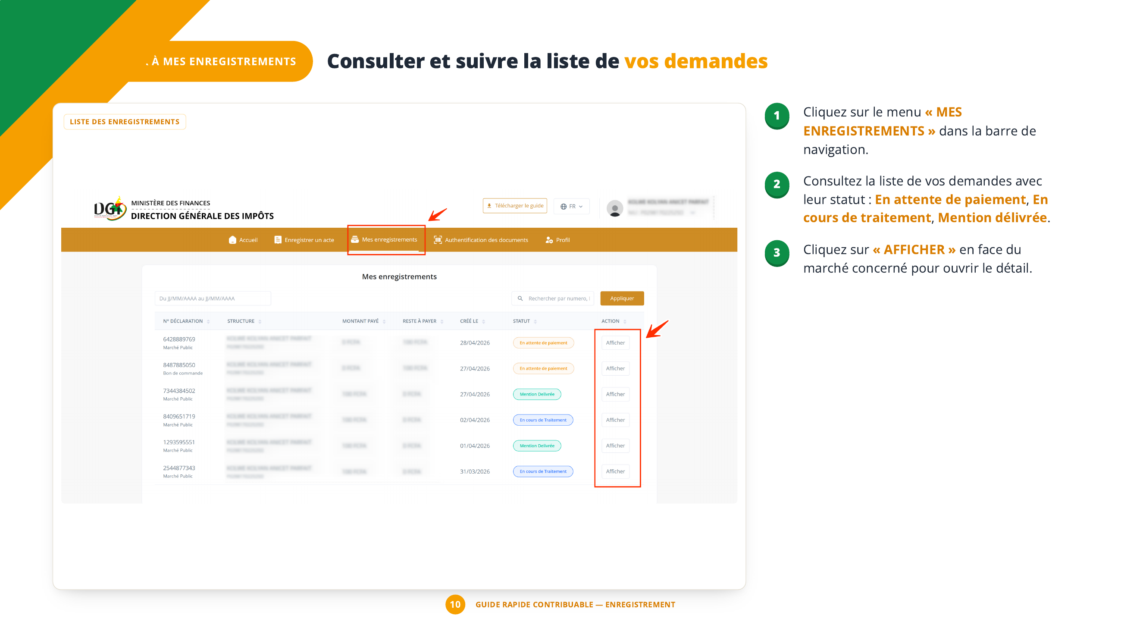Sort by Montant payé column arrows
Screen dimensions: 1121x631
coord(384,321)
